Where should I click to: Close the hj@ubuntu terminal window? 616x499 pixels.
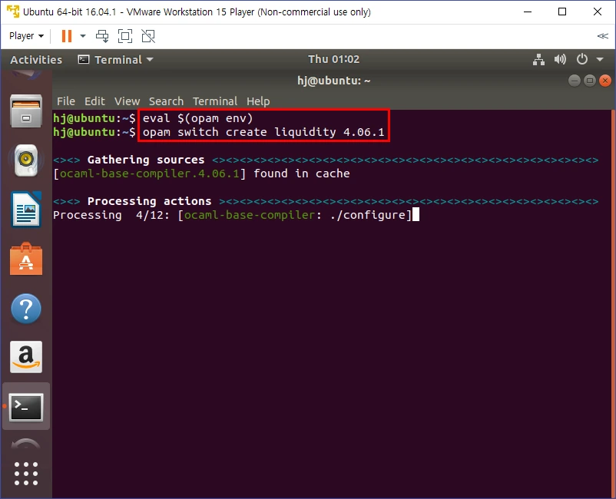tap(605, 81)
